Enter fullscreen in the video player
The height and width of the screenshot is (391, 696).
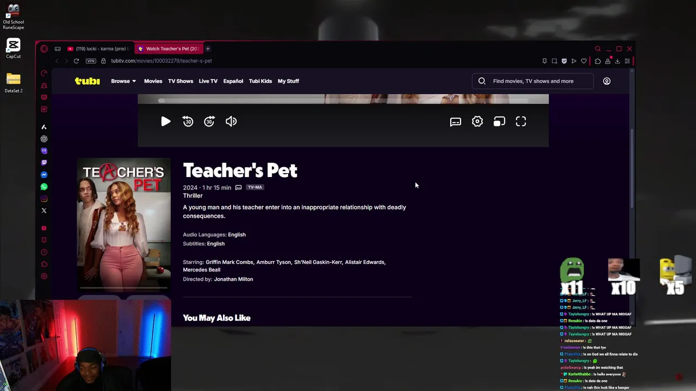pyautogui.click(x=521, y=122)
